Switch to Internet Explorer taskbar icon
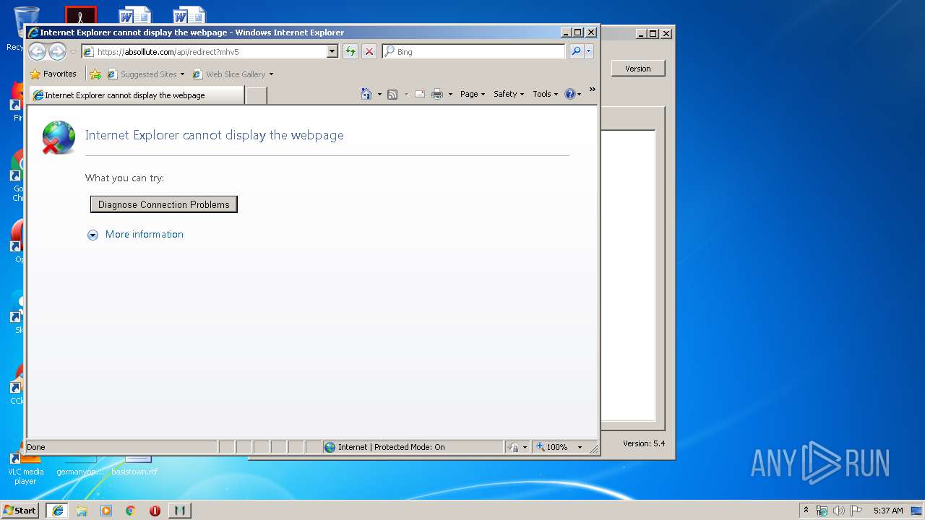The image size is (925, 520). tap(58, 511)
